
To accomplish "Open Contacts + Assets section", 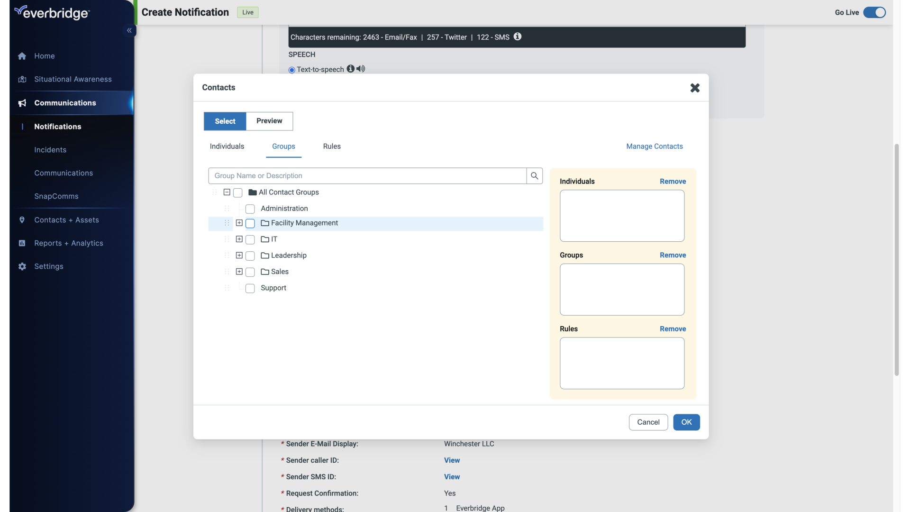I will pos(65,220).
